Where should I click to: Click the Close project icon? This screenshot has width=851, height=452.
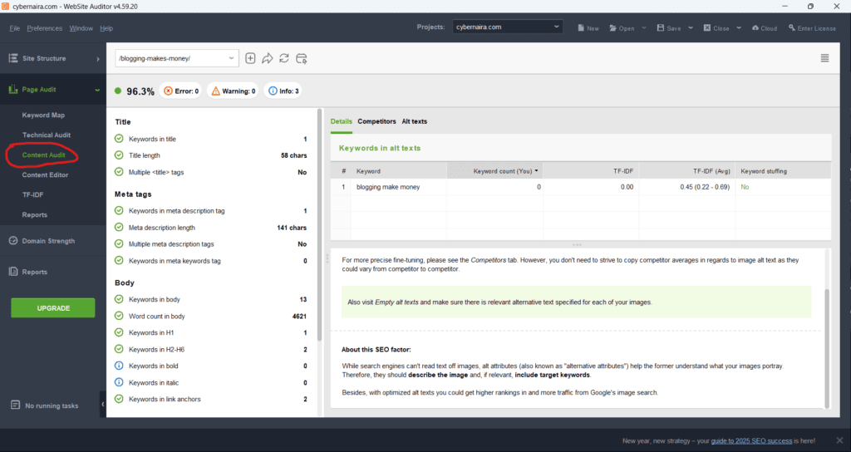707,27
